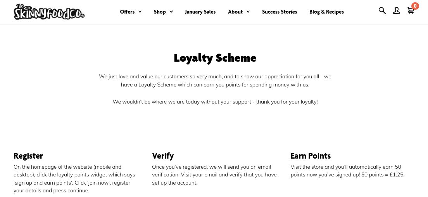The height and width of the screenshot is (197, 428).
Task: Click the Loyalty Scheme heading
Action: point(215,58)
